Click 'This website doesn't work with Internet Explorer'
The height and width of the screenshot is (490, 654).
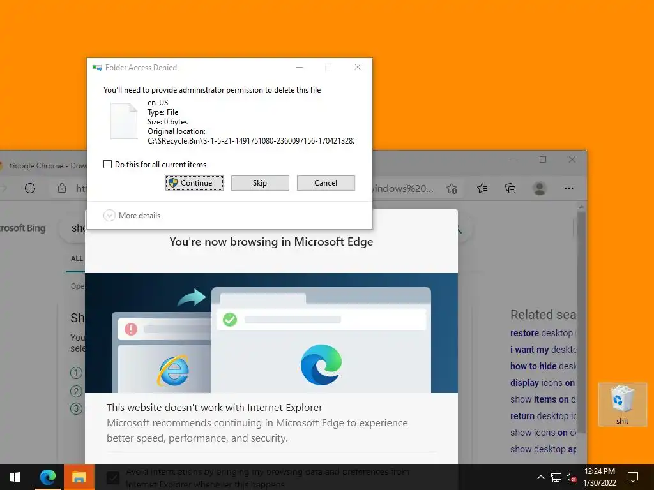click(x=215, y=407)
